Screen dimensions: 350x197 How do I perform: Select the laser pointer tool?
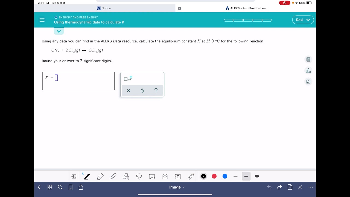191,176
